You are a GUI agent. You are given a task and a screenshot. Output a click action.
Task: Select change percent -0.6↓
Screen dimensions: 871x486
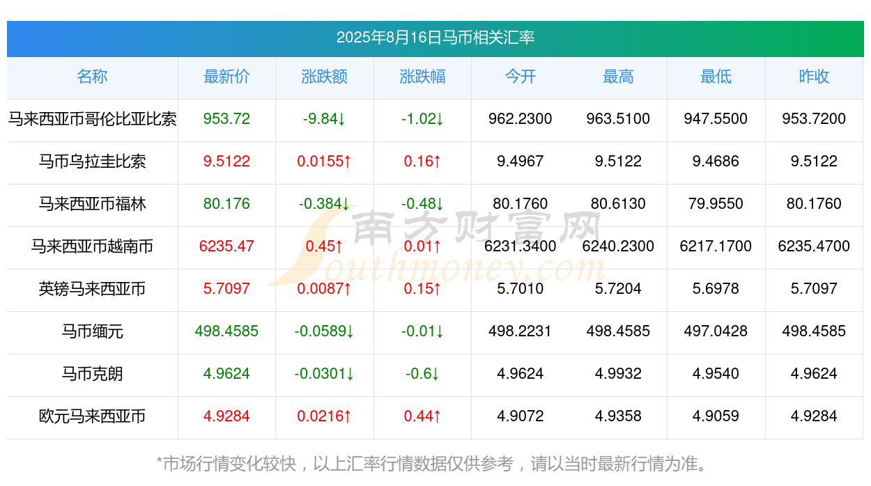(422, 374)
